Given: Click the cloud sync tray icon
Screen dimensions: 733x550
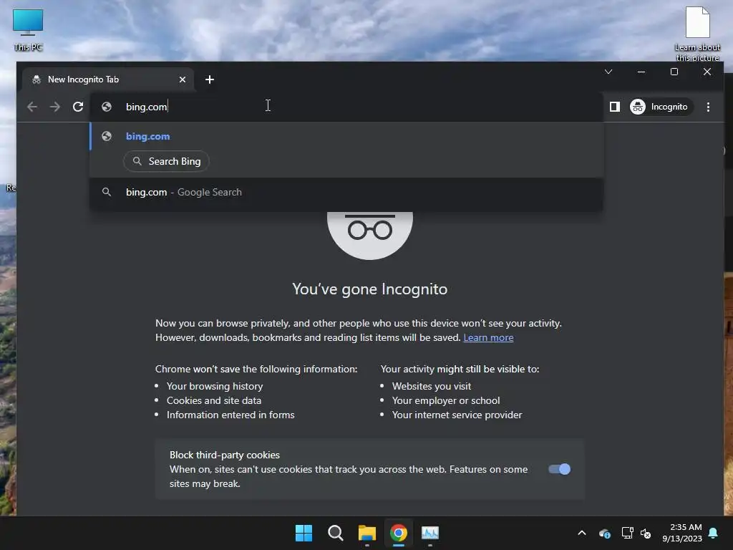Looking at the screenshot, I should pos(604,533).
